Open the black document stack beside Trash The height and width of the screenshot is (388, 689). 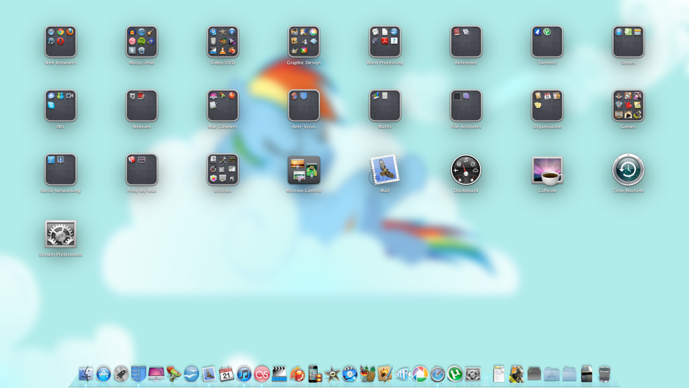pos(587,374)
